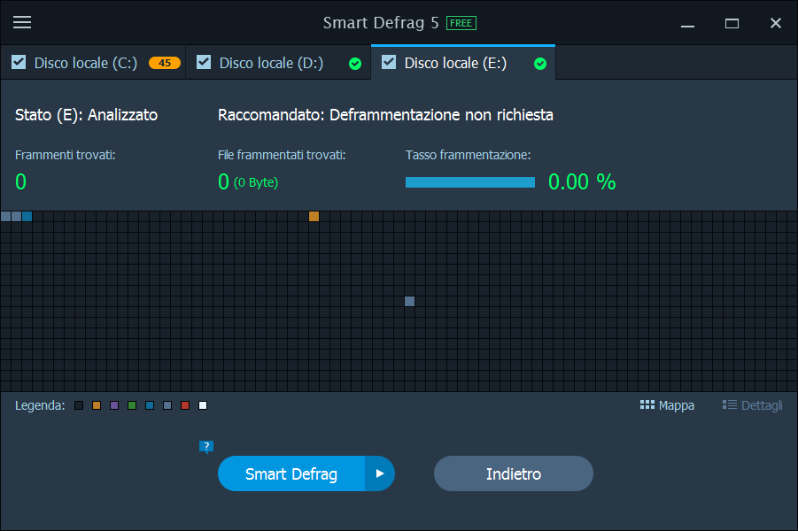
Task: Start the Smart Defrag button
Action: (x=291, y=473)
